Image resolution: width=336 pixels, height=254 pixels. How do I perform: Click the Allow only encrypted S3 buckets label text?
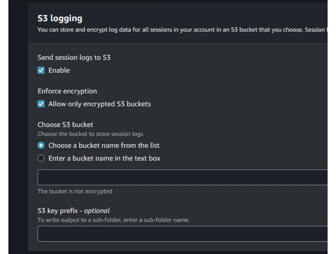99,104
